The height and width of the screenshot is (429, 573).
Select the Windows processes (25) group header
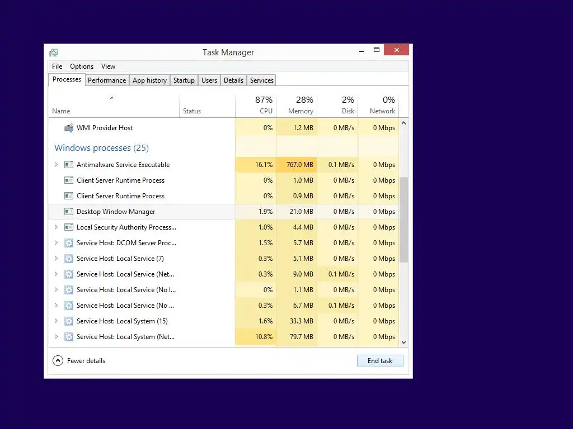(x=102, y=147)
